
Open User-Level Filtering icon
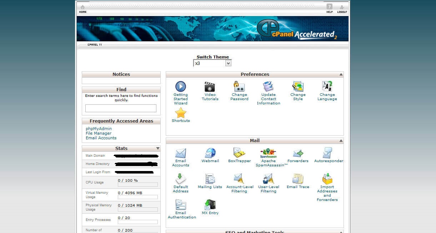coord(268,179)
